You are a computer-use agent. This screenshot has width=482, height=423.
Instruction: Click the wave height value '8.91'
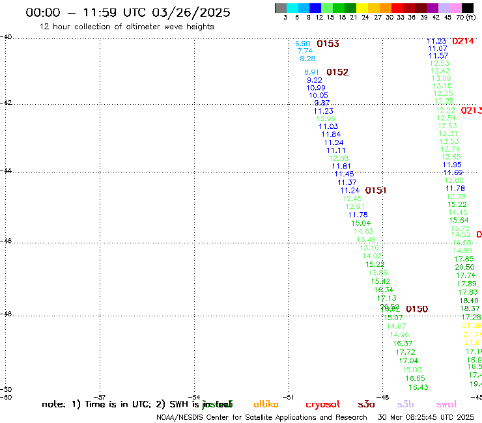pos(311,72)
